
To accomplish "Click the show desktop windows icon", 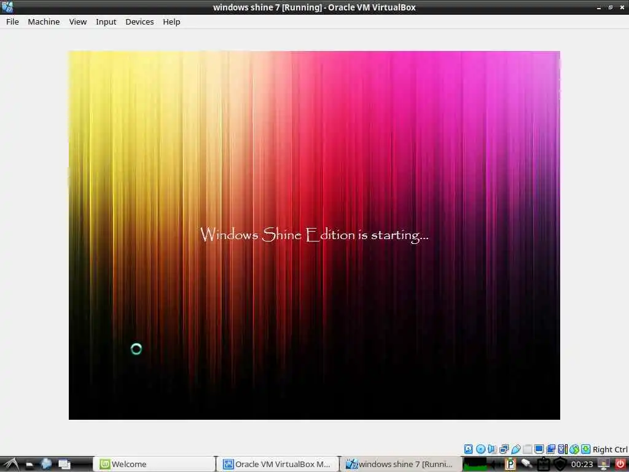I will point(64,465).
